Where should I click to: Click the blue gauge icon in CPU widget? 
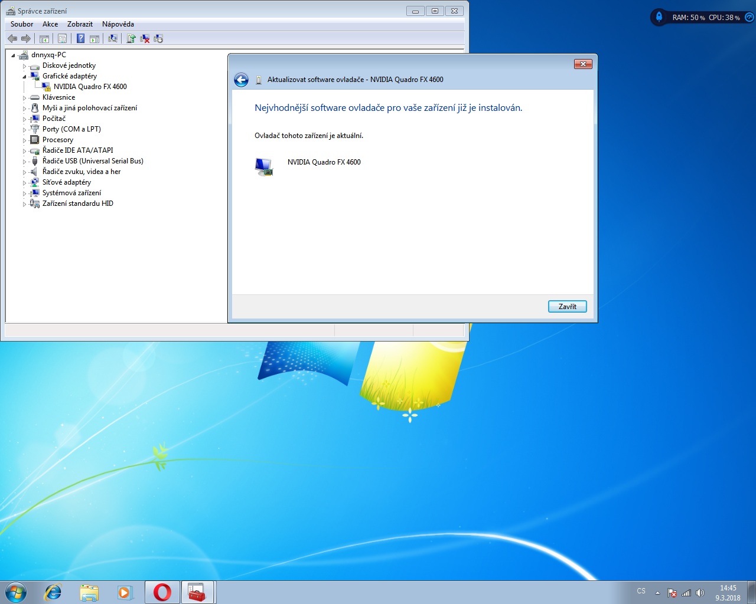pyautogui.click(x=750, y=17)
